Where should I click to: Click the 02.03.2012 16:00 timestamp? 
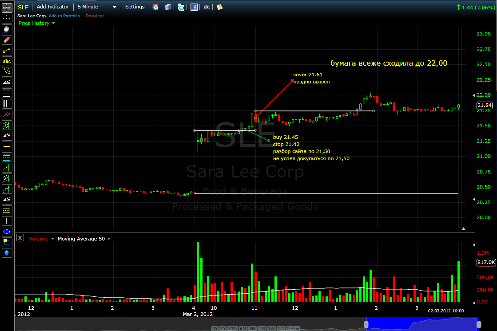(445, 311)
